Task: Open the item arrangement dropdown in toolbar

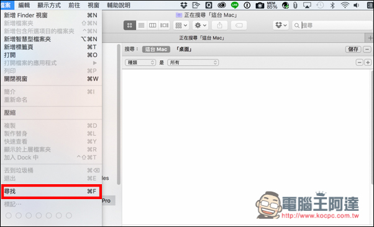Action: pos(181,25)
